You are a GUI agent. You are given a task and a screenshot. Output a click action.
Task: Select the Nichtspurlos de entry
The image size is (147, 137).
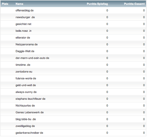(x=25, y=106)
